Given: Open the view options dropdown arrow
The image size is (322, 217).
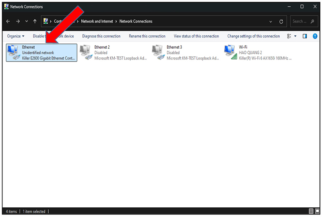Looking at the screenshot, I should click(x=295, y=36).
